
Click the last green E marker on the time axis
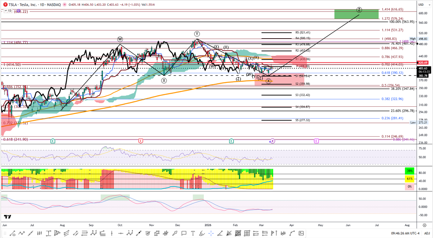231,141
